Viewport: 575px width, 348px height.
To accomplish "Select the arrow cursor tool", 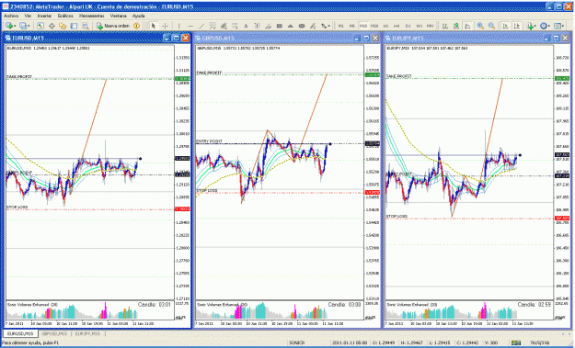I will click(154, 26).
